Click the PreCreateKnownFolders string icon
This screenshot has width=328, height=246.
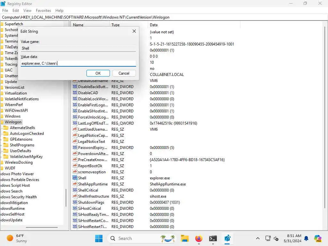pos(75,160)
